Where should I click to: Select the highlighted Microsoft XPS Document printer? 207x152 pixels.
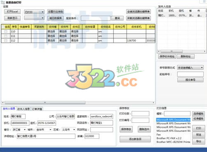[174, 120]
